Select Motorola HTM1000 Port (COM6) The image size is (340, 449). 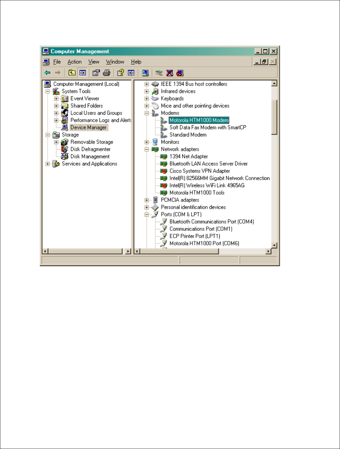(204, 244)
